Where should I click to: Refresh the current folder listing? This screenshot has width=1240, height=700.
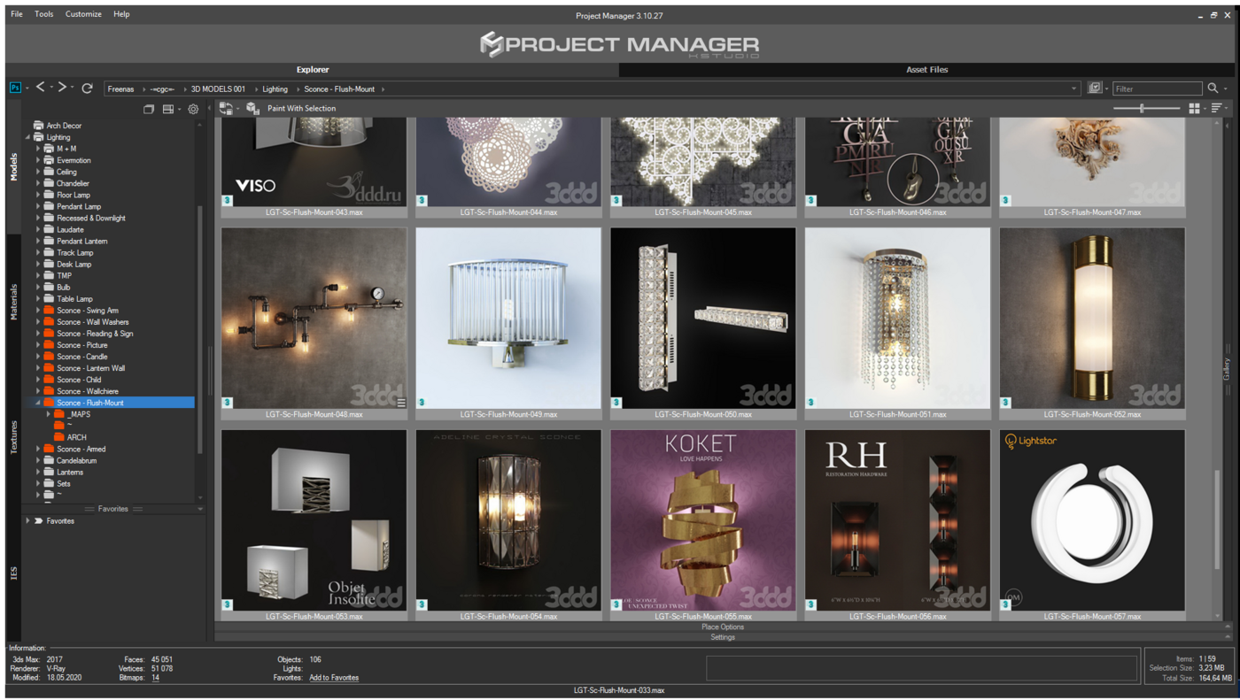click(x=87, y=88)
